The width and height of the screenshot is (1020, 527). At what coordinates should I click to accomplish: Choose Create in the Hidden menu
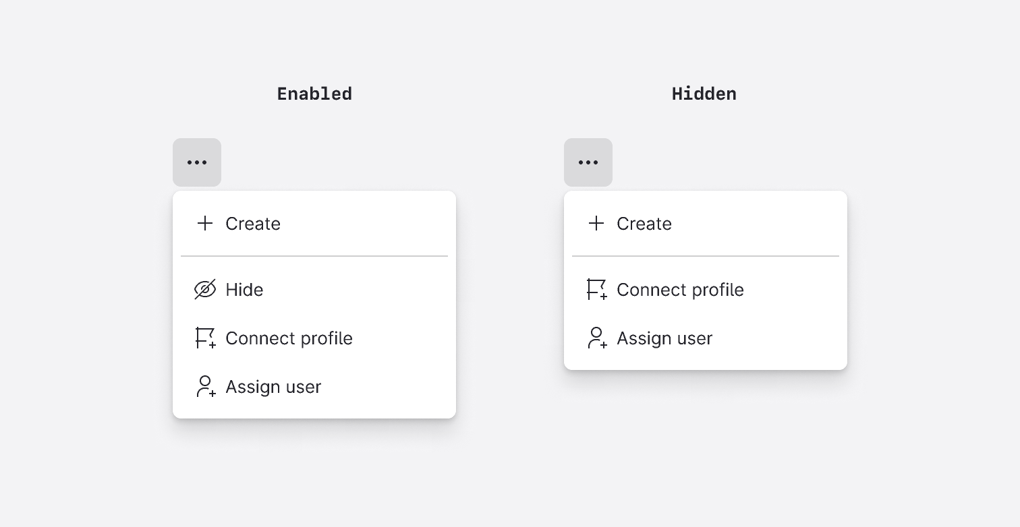click(644, 223)
